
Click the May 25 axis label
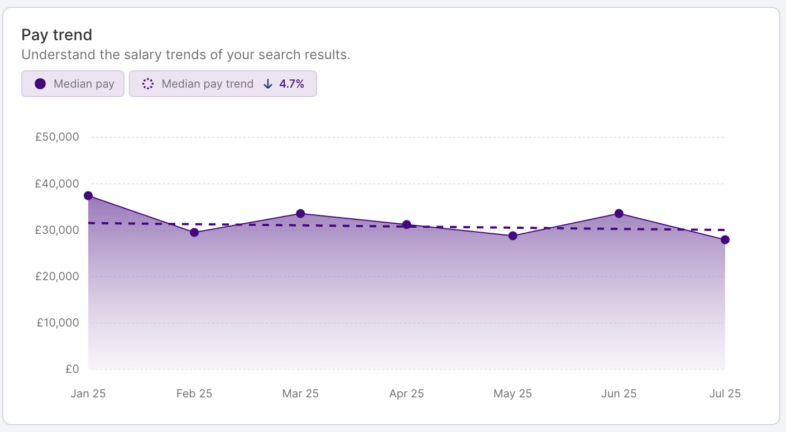click(x=512, y=393)
